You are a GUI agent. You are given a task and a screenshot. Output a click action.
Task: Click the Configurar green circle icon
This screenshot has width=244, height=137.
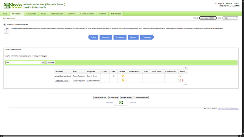[x=215, y=3]
